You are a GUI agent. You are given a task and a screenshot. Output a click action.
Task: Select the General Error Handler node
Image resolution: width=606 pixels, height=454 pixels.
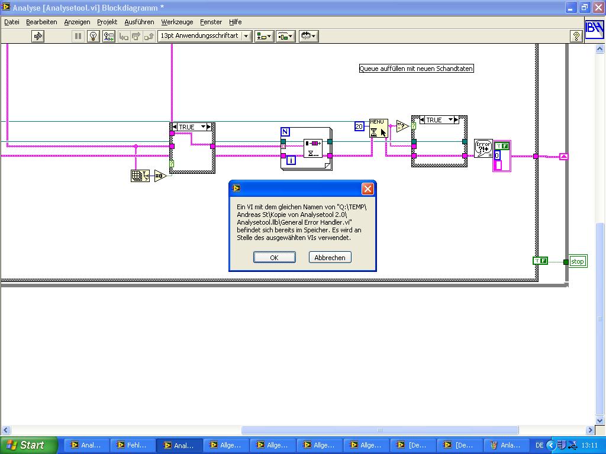(x=483, y=148)
